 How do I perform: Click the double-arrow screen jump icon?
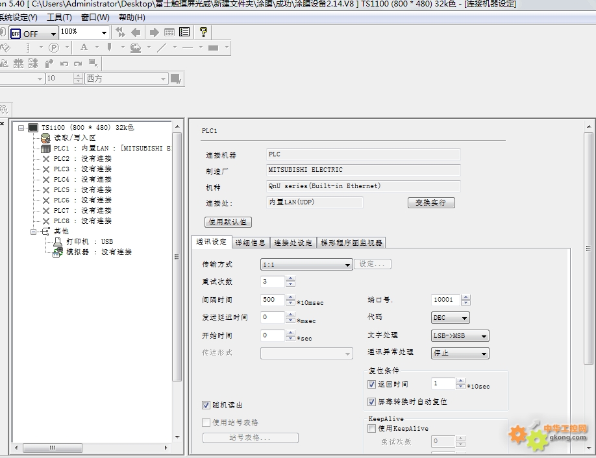tap(120, 32)
